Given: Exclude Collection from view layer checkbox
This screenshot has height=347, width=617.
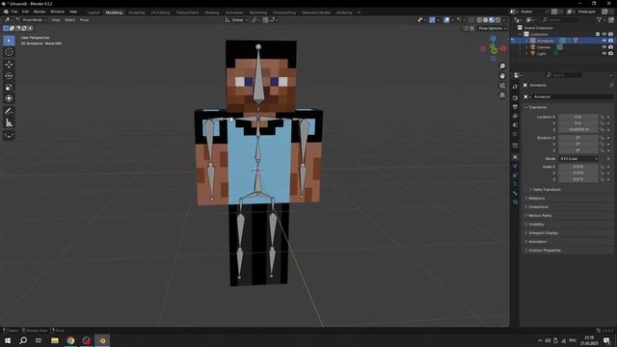Looking at the screenshot, I should click(x=598, y=35).
